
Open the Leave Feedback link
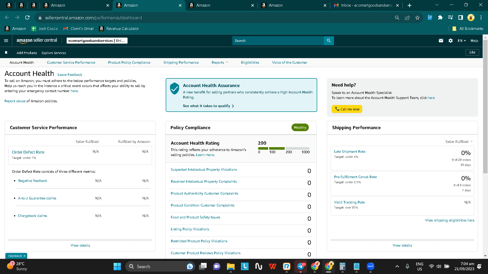70,75
